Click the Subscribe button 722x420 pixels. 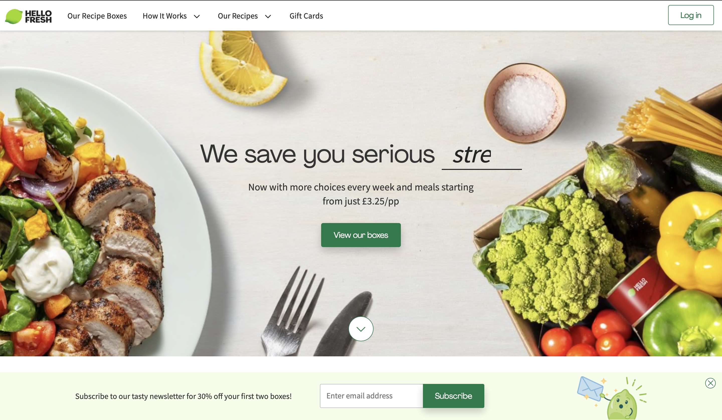click(x=453, y=396)
